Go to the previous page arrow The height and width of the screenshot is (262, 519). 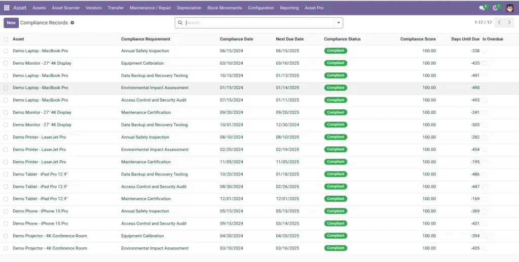pos(499,22)
